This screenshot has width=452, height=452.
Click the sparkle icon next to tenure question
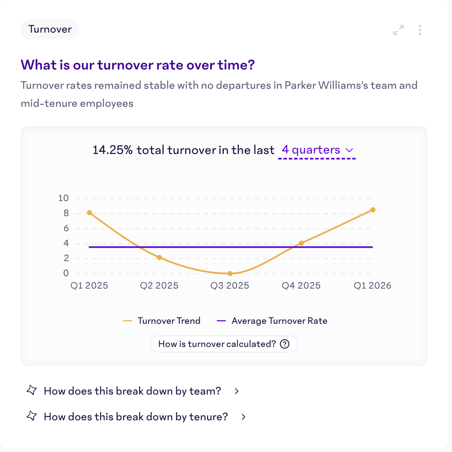point(31,416)
